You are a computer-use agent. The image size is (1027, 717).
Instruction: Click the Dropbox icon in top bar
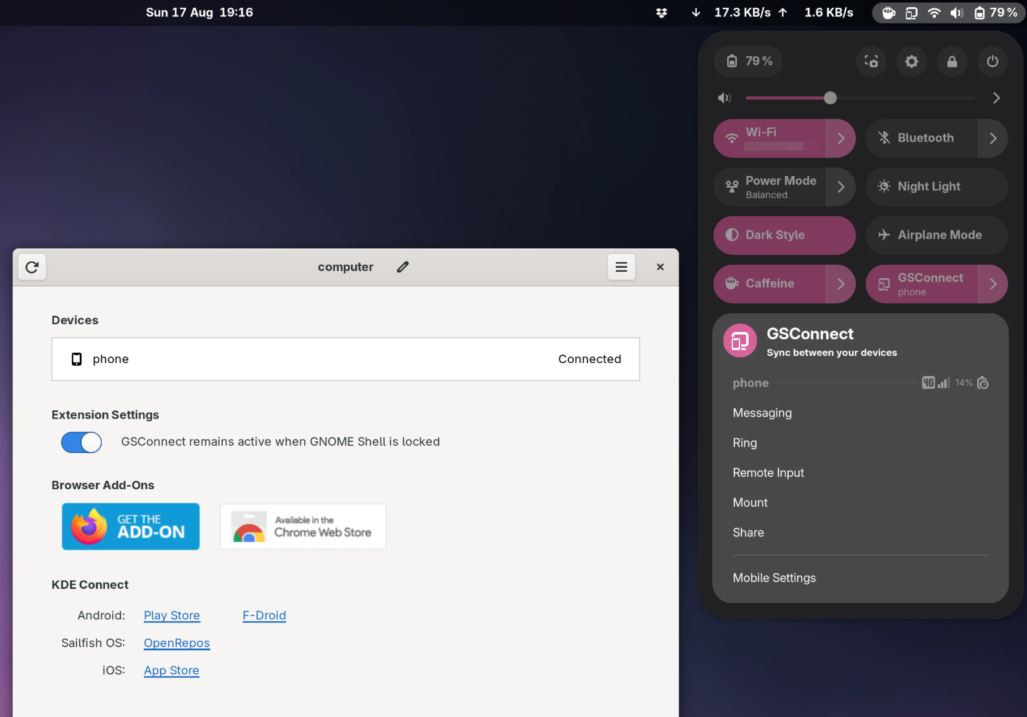click(x=661, y=13)
